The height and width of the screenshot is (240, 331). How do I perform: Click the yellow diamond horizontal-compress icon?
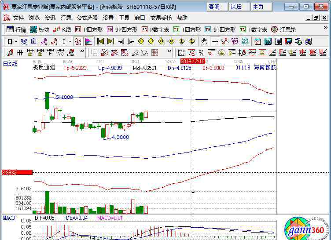coord(171,41)
